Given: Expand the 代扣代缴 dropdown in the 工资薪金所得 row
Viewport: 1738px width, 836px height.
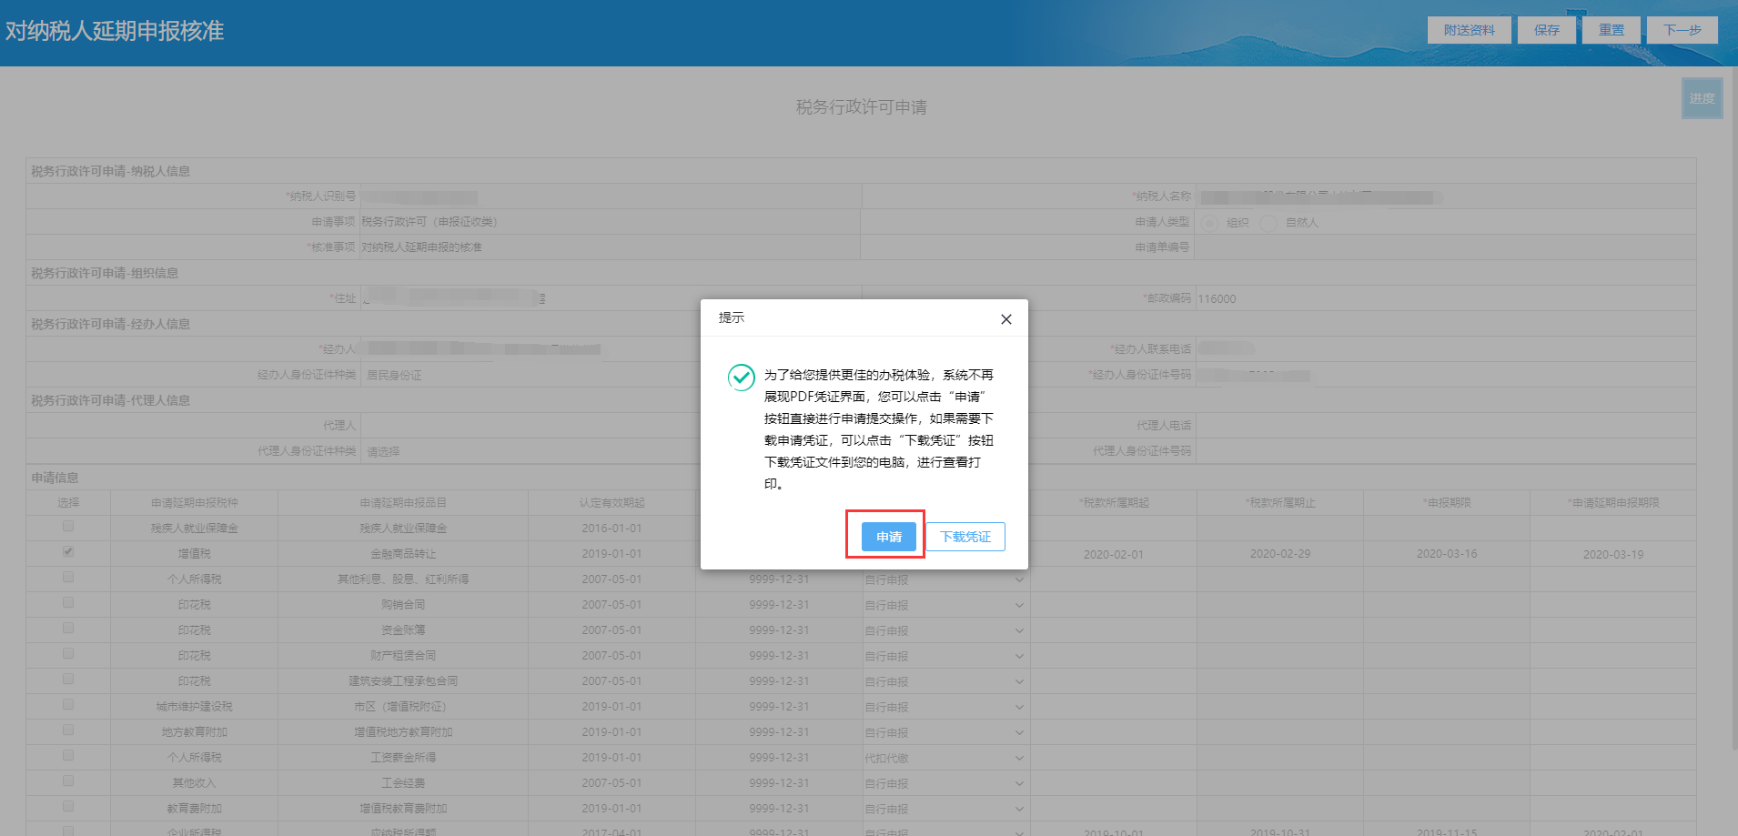Looking at the screenshot, I should point(945,758).
